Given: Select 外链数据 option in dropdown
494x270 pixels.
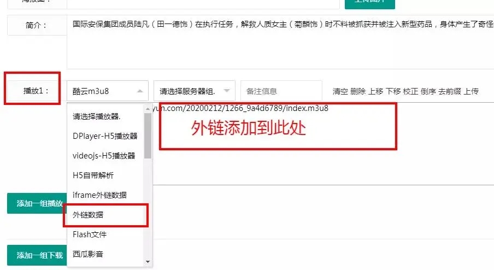Looking at the screenshot, I should pos(88,215).
